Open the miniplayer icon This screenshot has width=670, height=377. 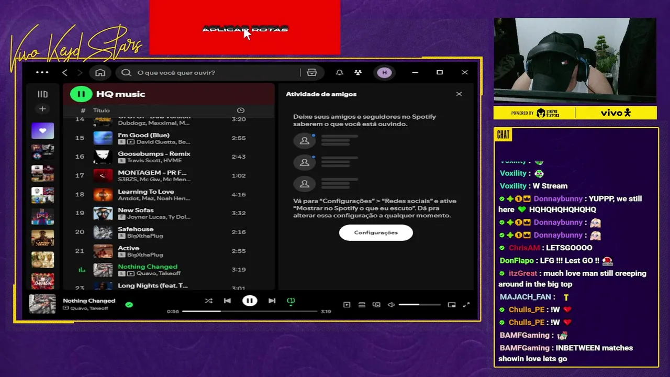(452, 305)
